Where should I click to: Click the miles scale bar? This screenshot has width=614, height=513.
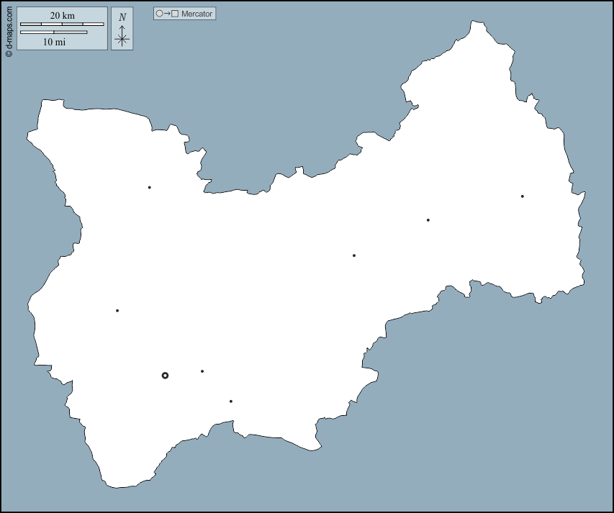[x=54, y=32]
